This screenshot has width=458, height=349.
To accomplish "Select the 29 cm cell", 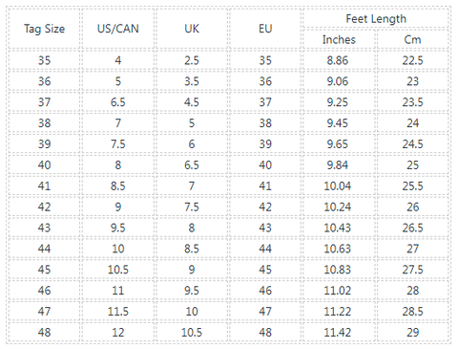I will tap(413, 333).
